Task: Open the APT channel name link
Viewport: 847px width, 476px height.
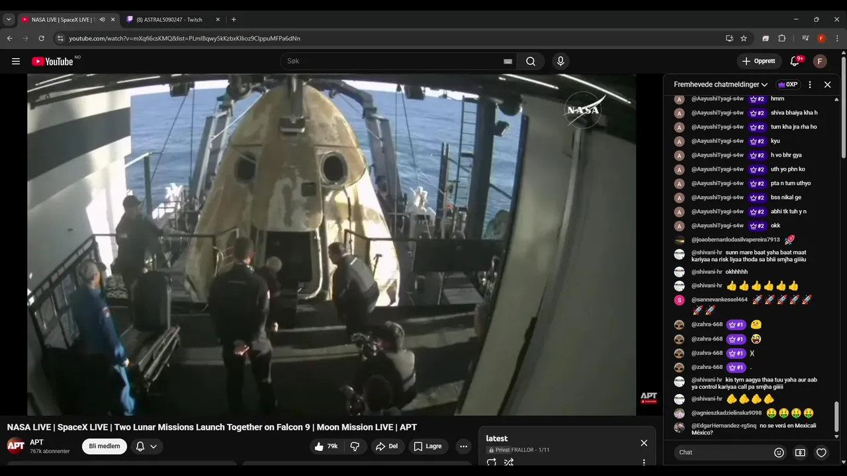Action: click(x=36, y=442)
